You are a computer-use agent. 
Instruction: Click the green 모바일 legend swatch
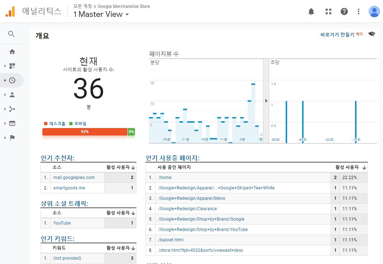pos(71,123)
